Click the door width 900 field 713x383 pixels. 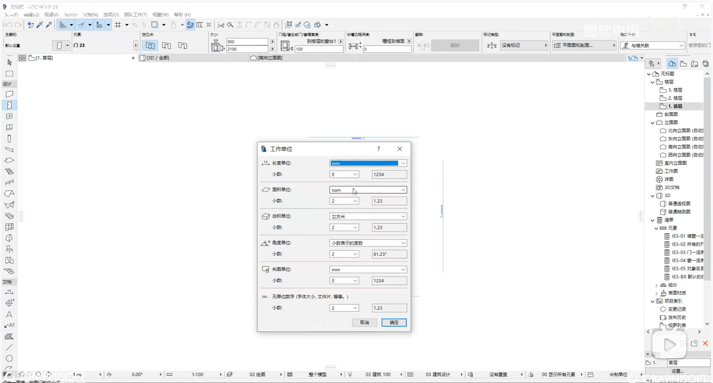247,42
